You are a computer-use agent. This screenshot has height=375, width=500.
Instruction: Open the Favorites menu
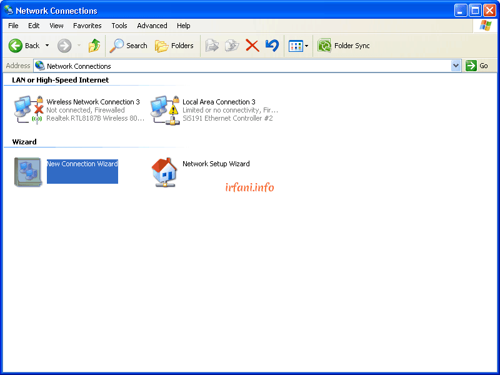click(x=87, y=26)
